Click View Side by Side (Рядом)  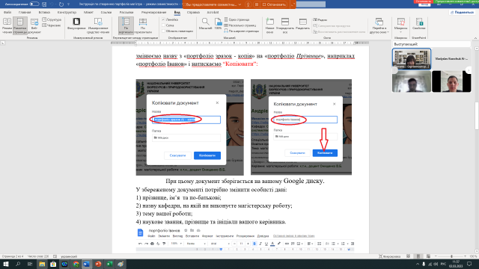(320, 19)
